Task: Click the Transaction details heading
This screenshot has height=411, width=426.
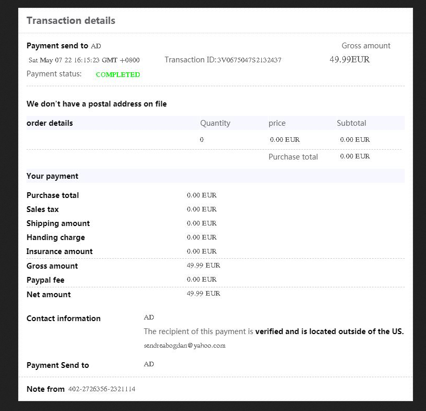Action: 71,21
